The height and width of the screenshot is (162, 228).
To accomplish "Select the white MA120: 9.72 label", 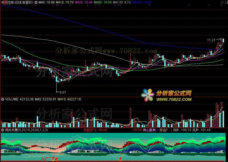I will pyautogui.click(x=122, y=2).
